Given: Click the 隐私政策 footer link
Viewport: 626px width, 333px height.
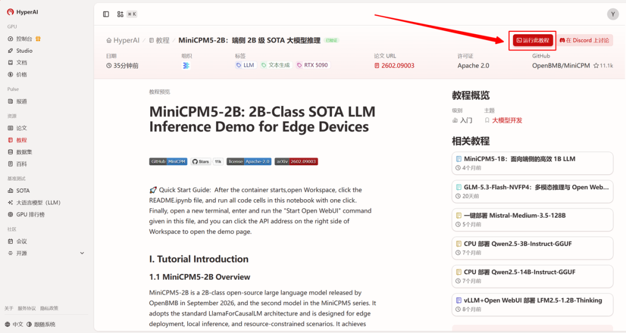Looking at the screenshot, I should pyautogui.click(x=49, y=308).
